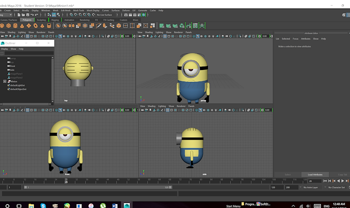Go to start of playback range
Image resolution: width=350 pixels, height=208 pixels.
pos(325,181)
